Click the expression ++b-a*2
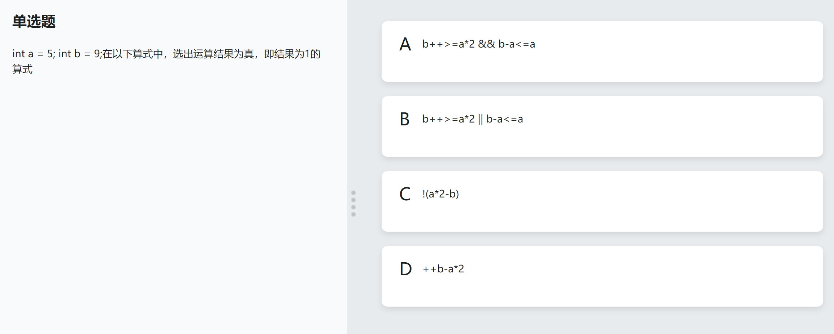834x334 pixels. point(443,269)
